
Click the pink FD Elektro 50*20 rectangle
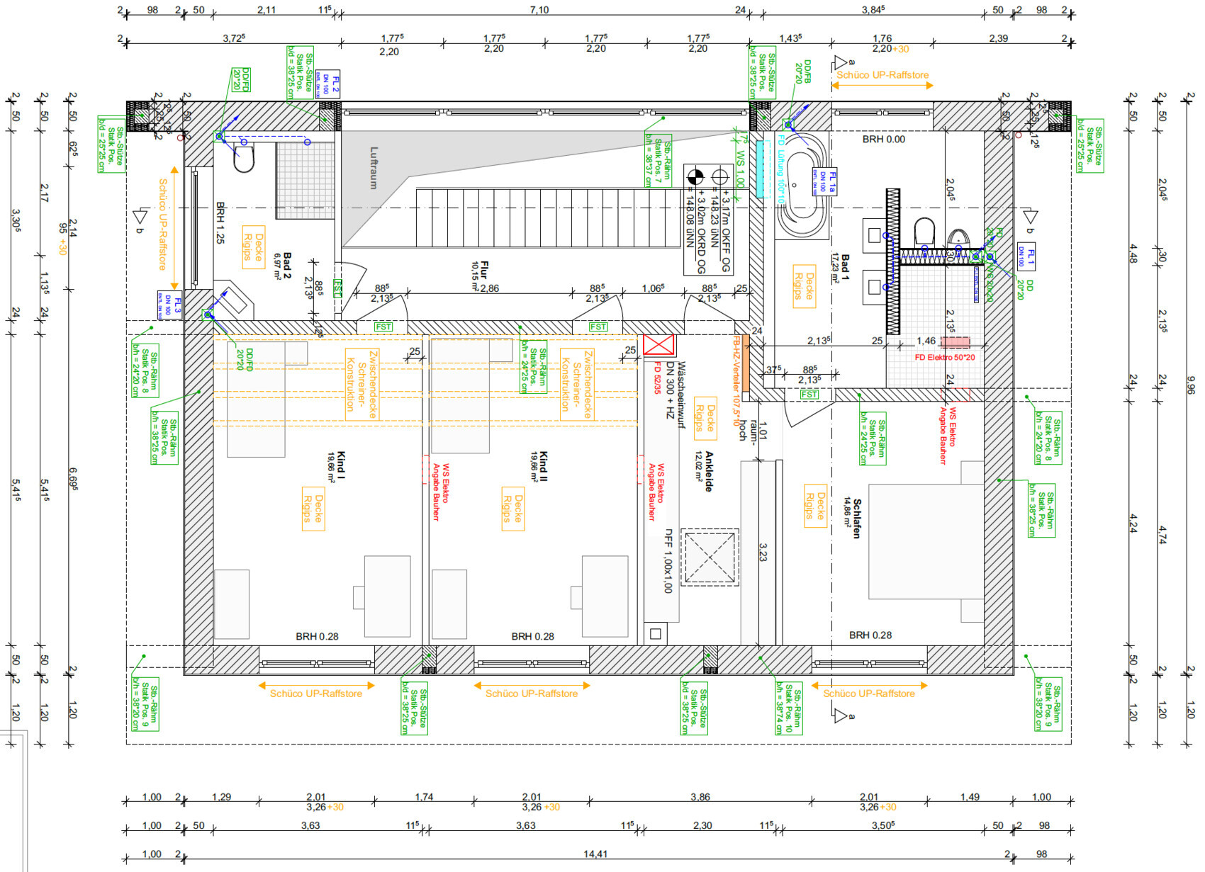click(x=955, y=343)
